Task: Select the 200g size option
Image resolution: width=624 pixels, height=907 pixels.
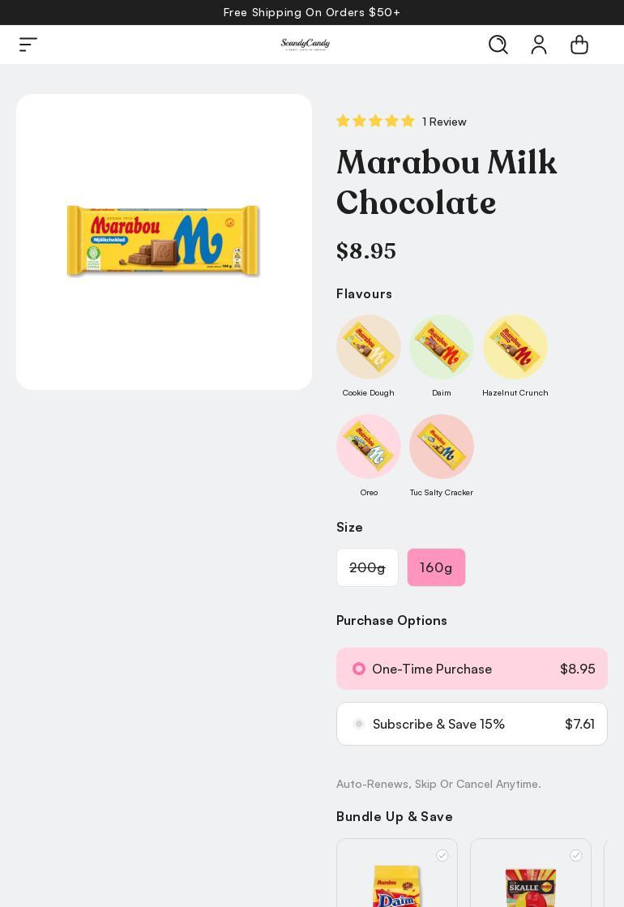Action: [367, 567]
